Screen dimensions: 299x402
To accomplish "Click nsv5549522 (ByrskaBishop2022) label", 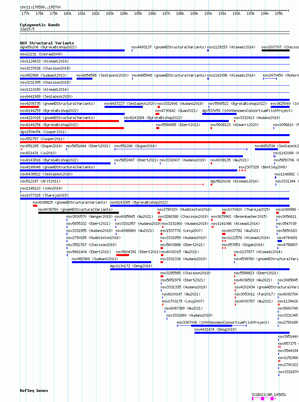I will [238, 104].
